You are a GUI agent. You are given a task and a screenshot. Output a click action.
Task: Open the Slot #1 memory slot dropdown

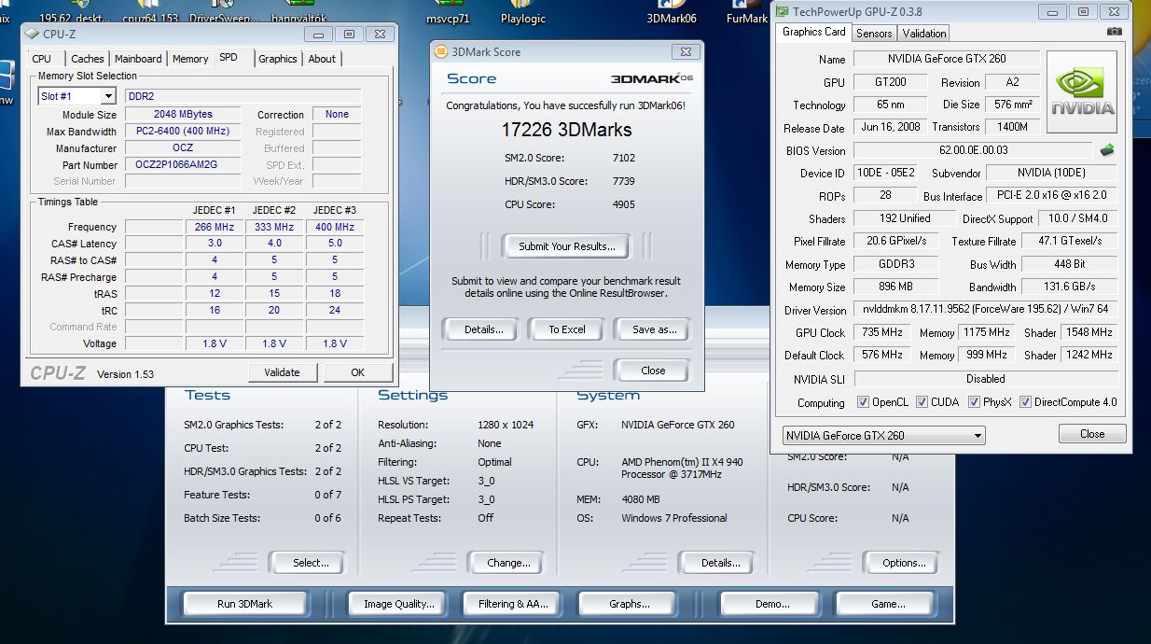pyautogui.click(x=76, y=96)
